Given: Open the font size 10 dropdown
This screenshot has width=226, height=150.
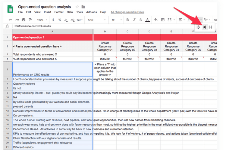Looking at the screenshot, I should 115,20.
